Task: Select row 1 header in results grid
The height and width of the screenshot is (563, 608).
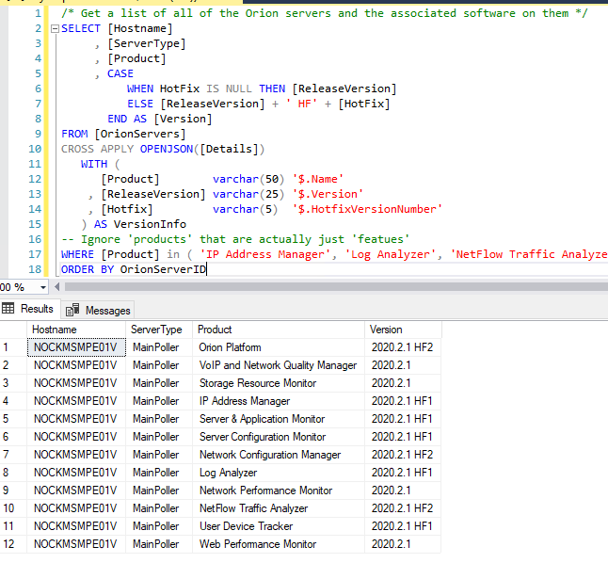Action: [x=13, y=347]
